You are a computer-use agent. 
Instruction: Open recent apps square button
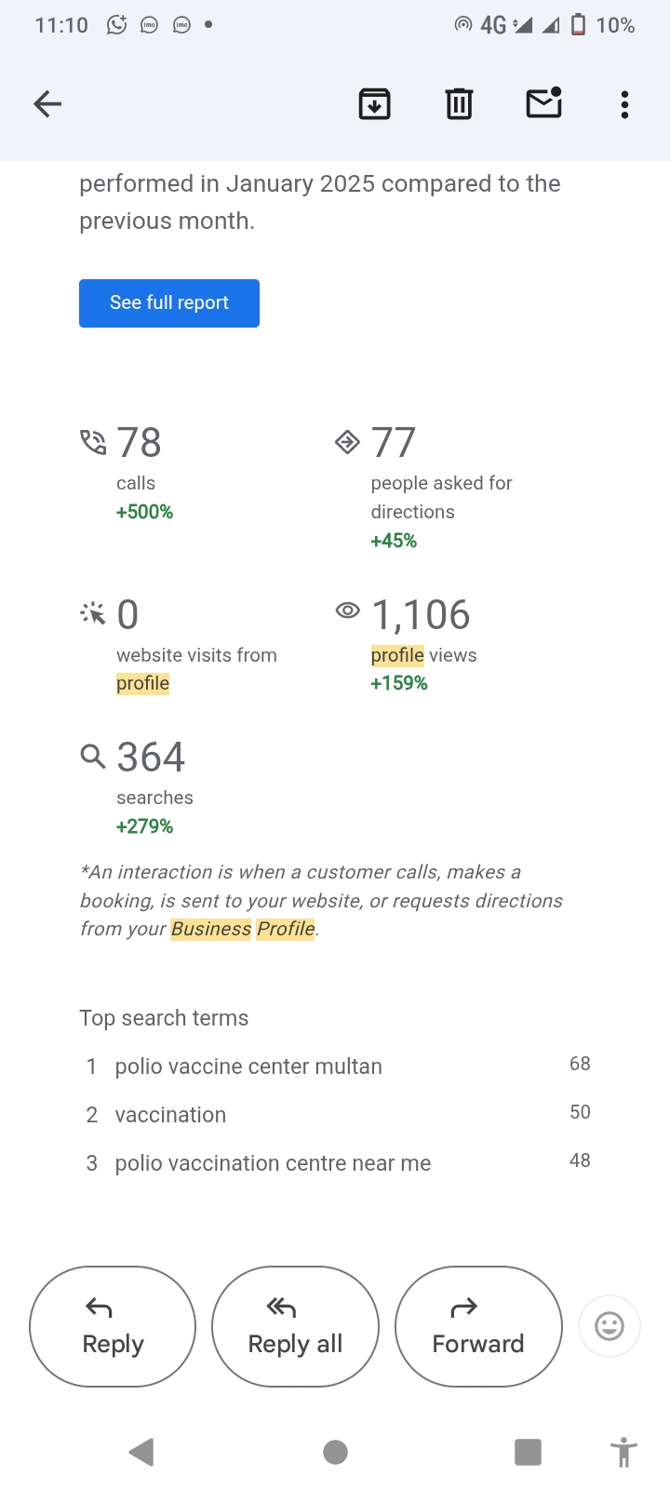(528, 1452)
